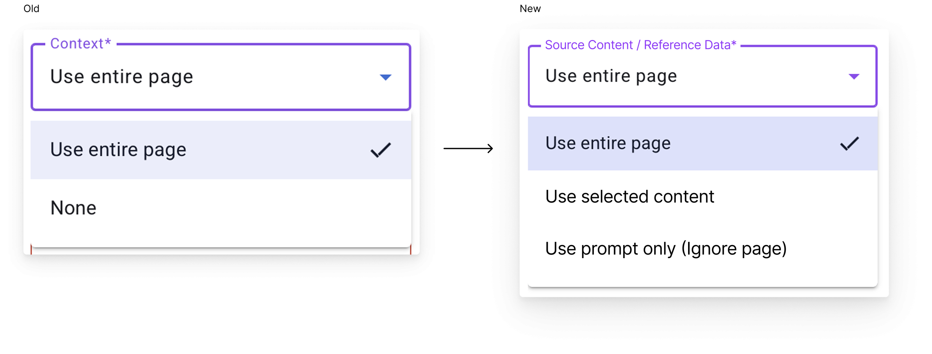The height and width of the screenshot is (354, 932).
Task: Select highlighted 'Use entire page' under Source Content
Action: click(608, 143)
